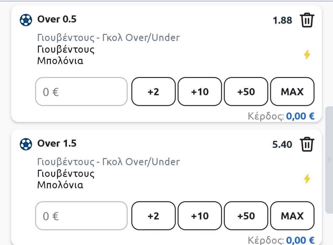Screen dimensions: 333x245
Task: Click the soccer ball icon beside Over 0.5
Action: [26, 20]
